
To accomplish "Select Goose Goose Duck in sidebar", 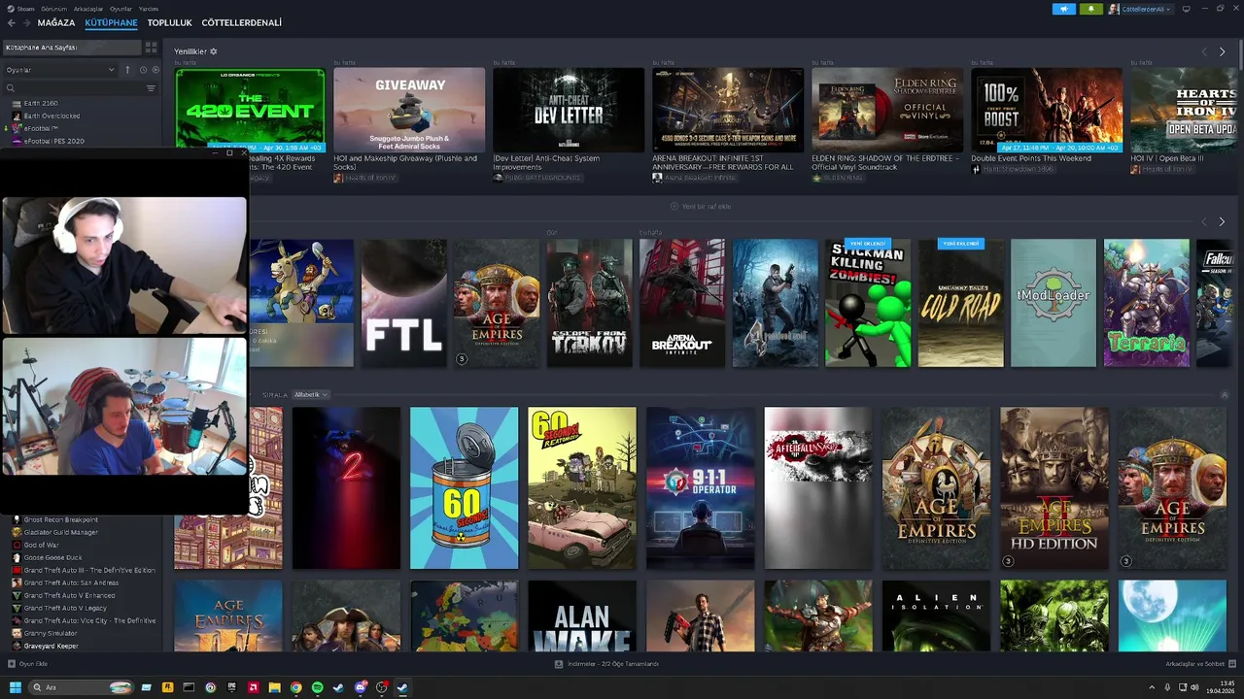I will coord(52,557).
